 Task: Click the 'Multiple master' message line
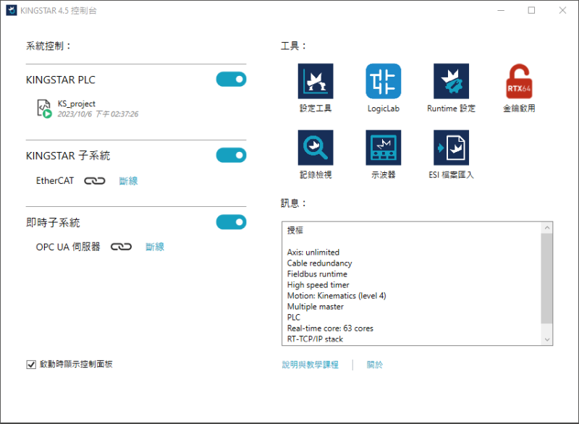(x=315, y=307)
